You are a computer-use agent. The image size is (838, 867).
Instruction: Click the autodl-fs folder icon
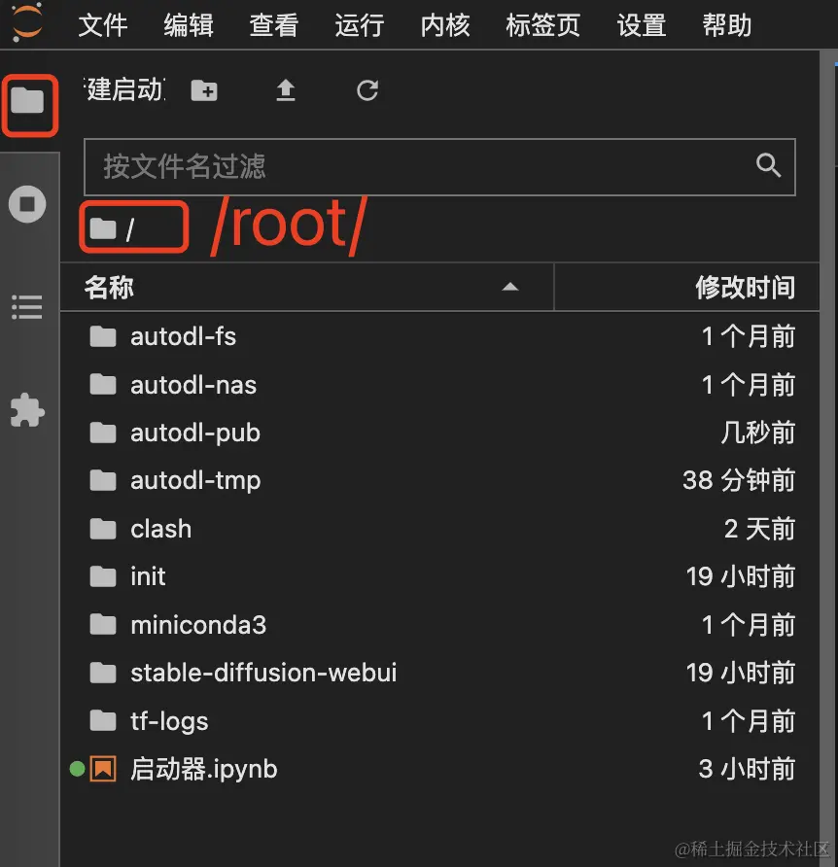[x=103, y=335]
